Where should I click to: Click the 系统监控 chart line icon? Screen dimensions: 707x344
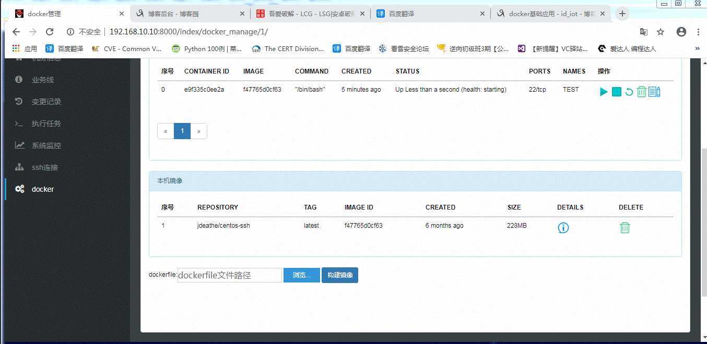click(20, 145)
